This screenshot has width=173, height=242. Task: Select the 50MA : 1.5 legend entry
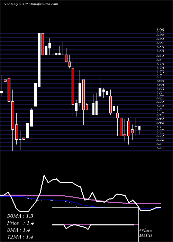click(x=20, y=216)
